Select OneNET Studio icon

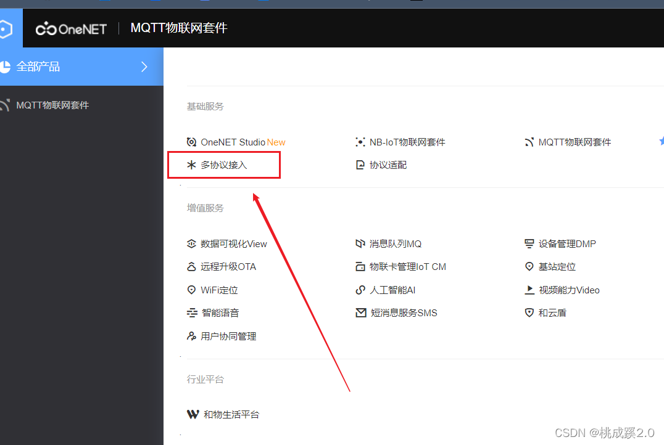tap(191, 142)
